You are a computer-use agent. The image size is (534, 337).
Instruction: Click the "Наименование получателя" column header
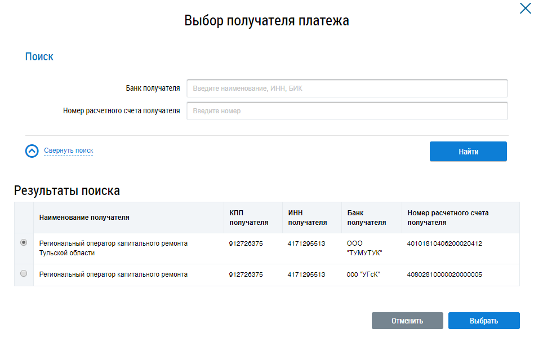(x=84, y=218)
